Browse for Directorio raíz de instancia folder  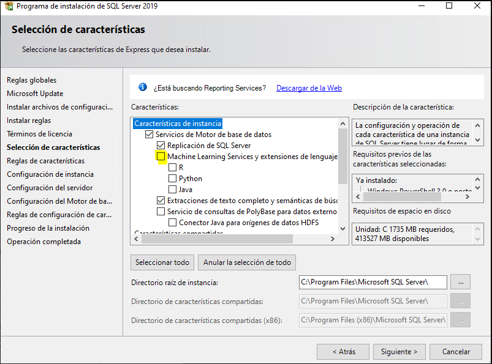click(460, 282)
